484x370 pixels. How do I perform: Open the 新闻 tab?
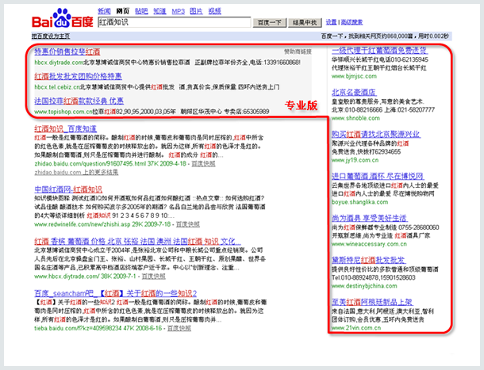[x=104, y=11]
